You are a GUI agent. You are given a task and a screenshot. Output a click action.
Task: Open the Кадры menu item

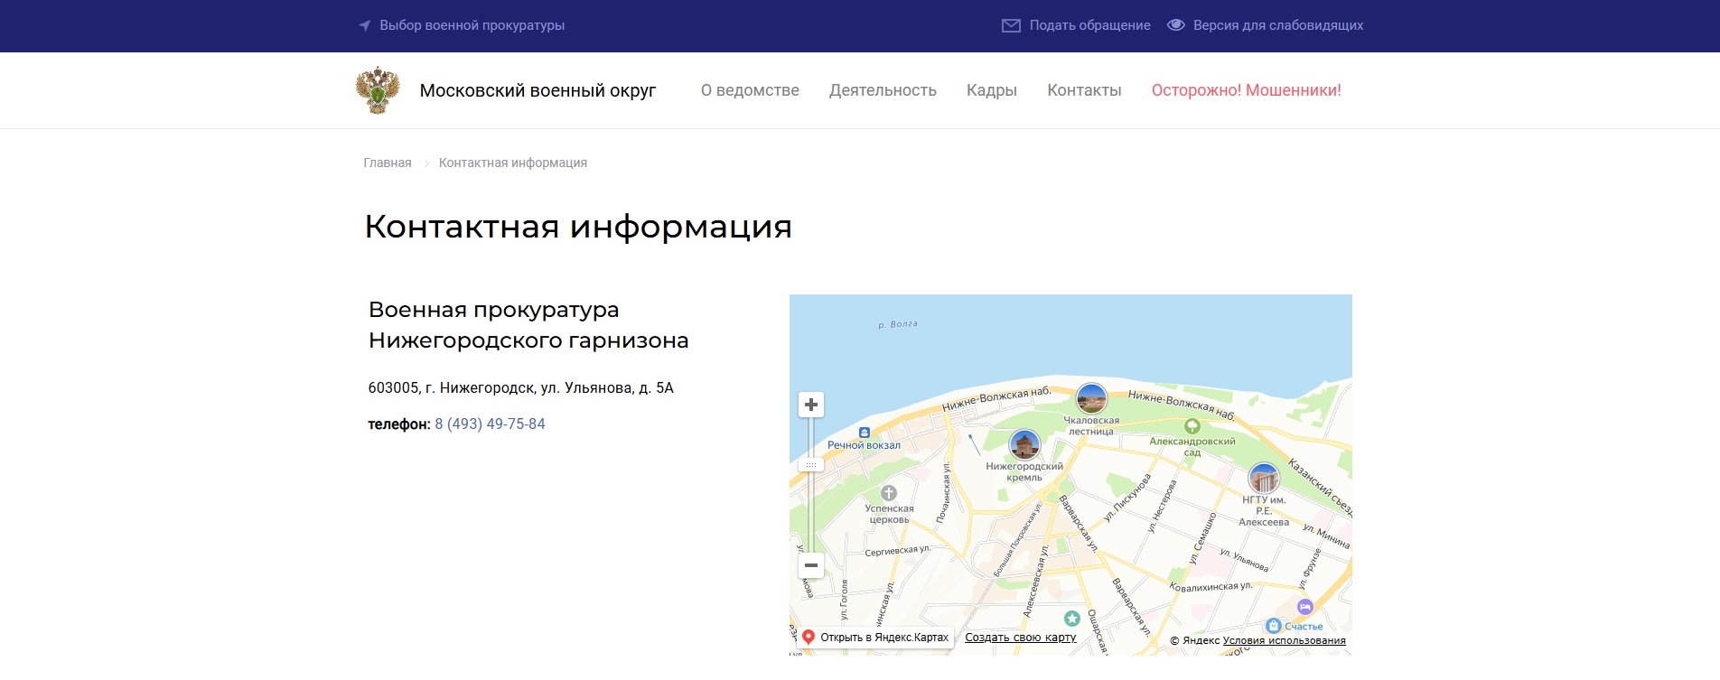tap(991, 90)
